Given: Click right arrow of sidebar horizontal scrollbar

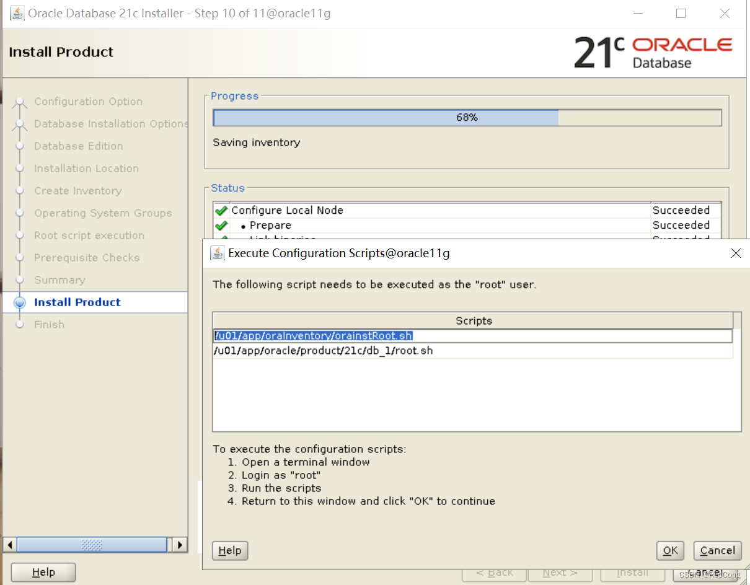Looking at the screenshot, I should point(180,545).
